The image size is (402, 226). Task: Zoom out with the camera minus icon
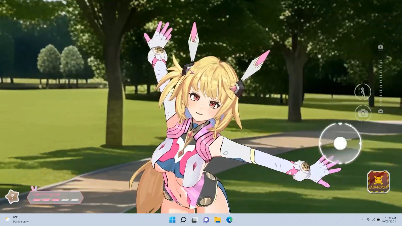click(x=381, y=111)
